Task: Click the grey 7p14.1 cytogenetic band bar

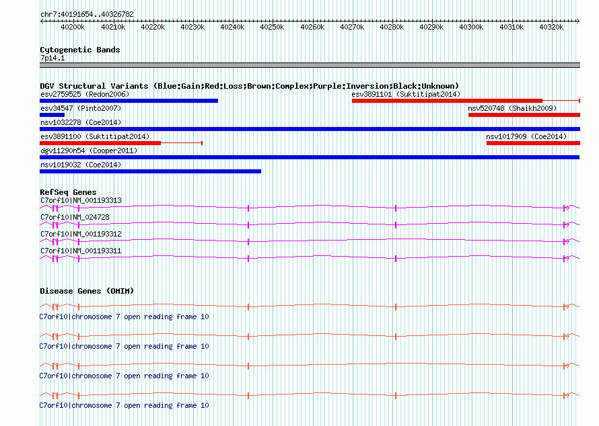Action: (310, 65)
